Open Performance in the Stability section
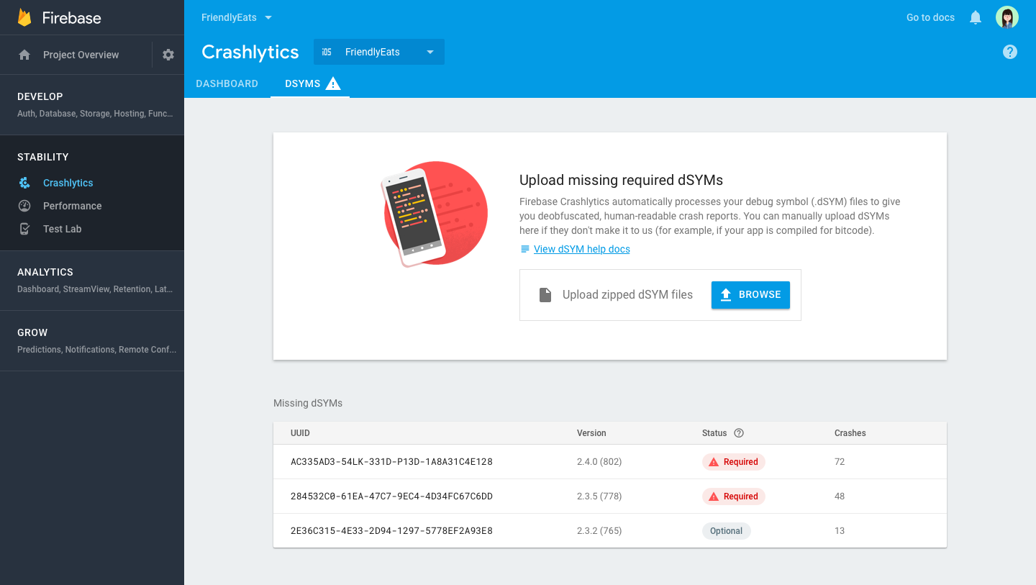This screenshot has height=585, width=1036. [72, 206]
